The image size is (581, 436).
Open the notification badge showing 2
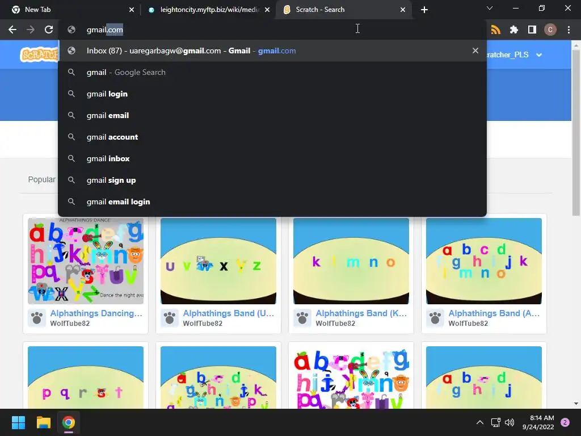pyautogui.click(x=565, y=422)
